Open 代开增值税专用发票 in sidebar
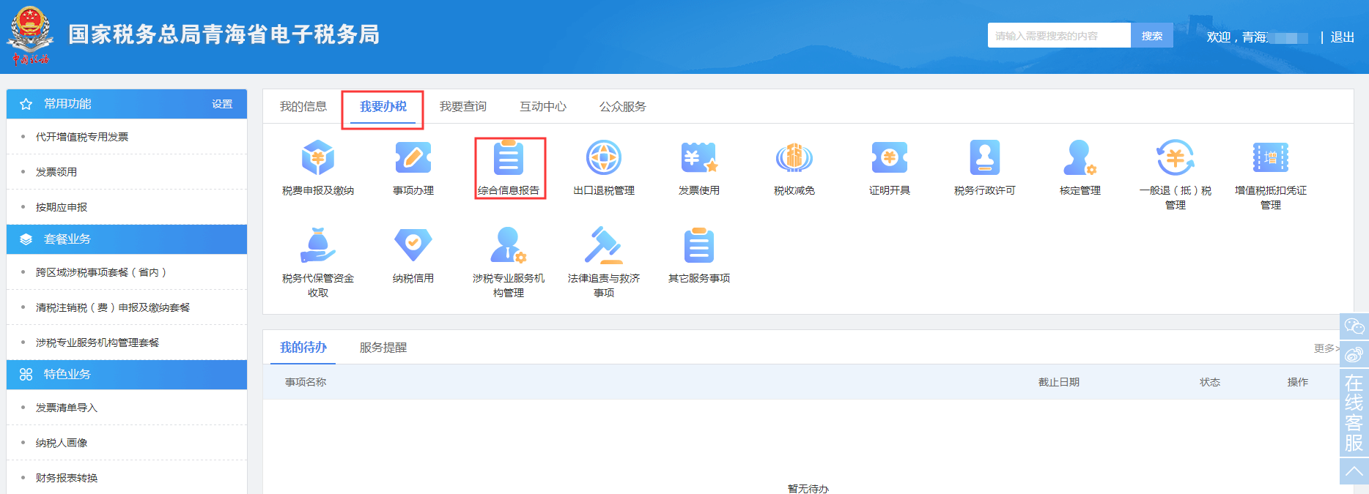1369x494 pixels. pos(82,137)
